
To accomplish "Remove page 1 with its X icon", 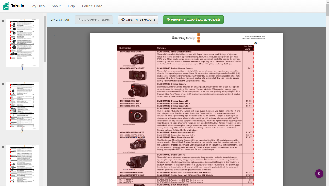I will tap(3, 21).
